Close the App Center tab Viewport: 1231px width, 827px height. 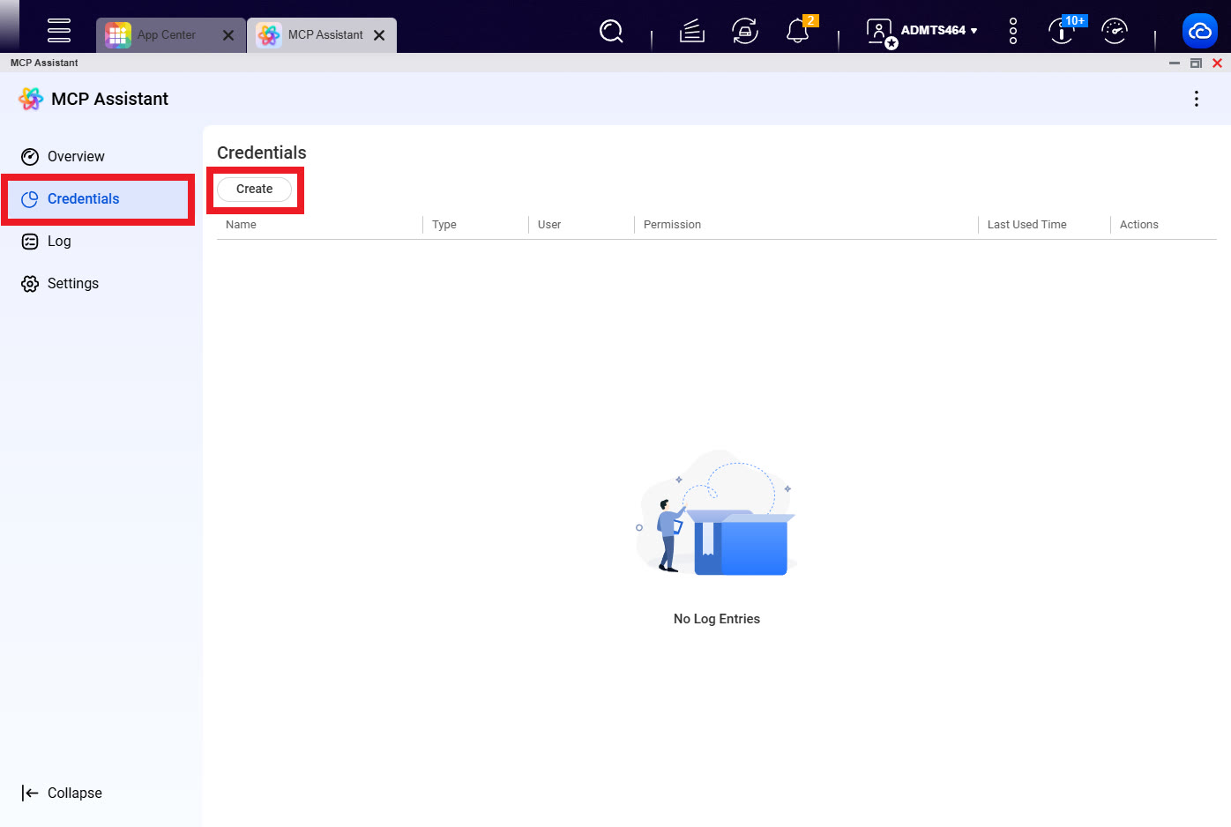pos(228,35)
